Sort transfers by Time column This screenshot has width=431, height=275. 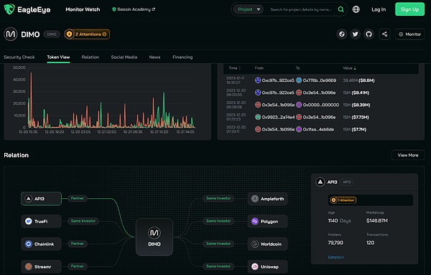[234, 68]
